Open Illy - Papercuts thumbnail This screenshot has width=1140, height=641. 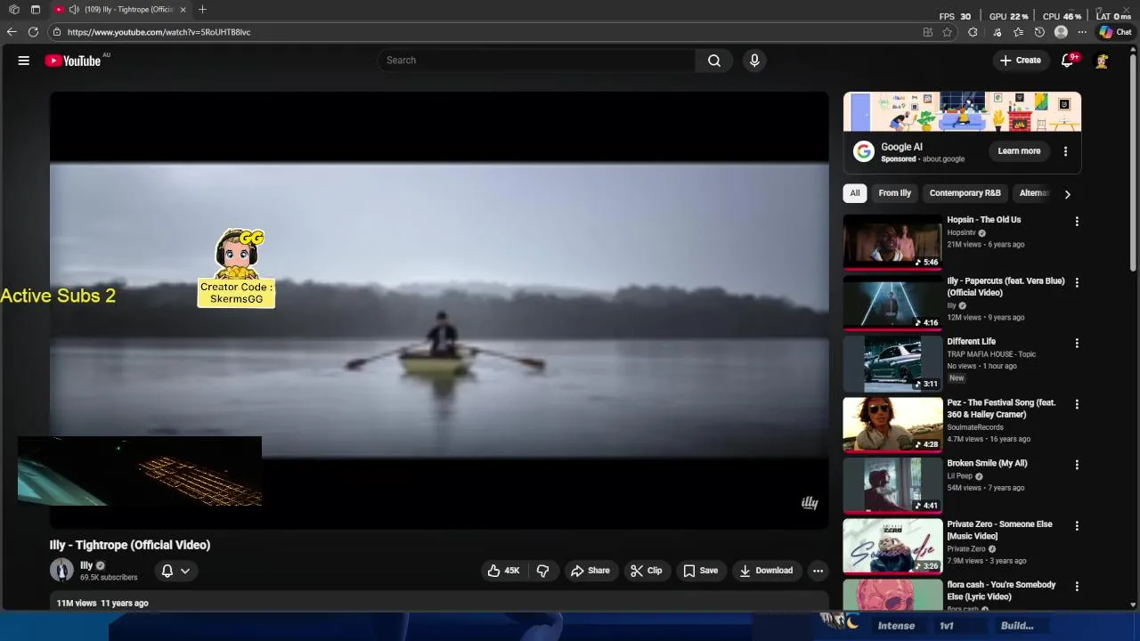892,303
